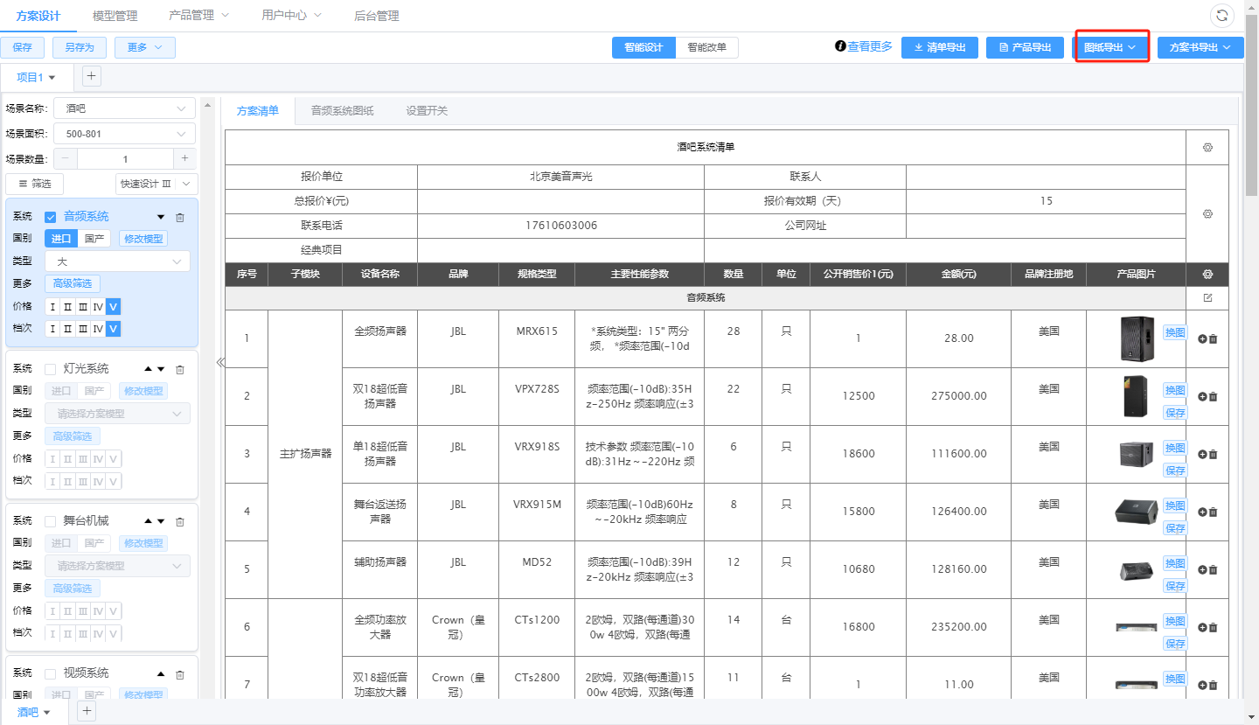Check the 舞台机械 system checkbox

[51, 521]
